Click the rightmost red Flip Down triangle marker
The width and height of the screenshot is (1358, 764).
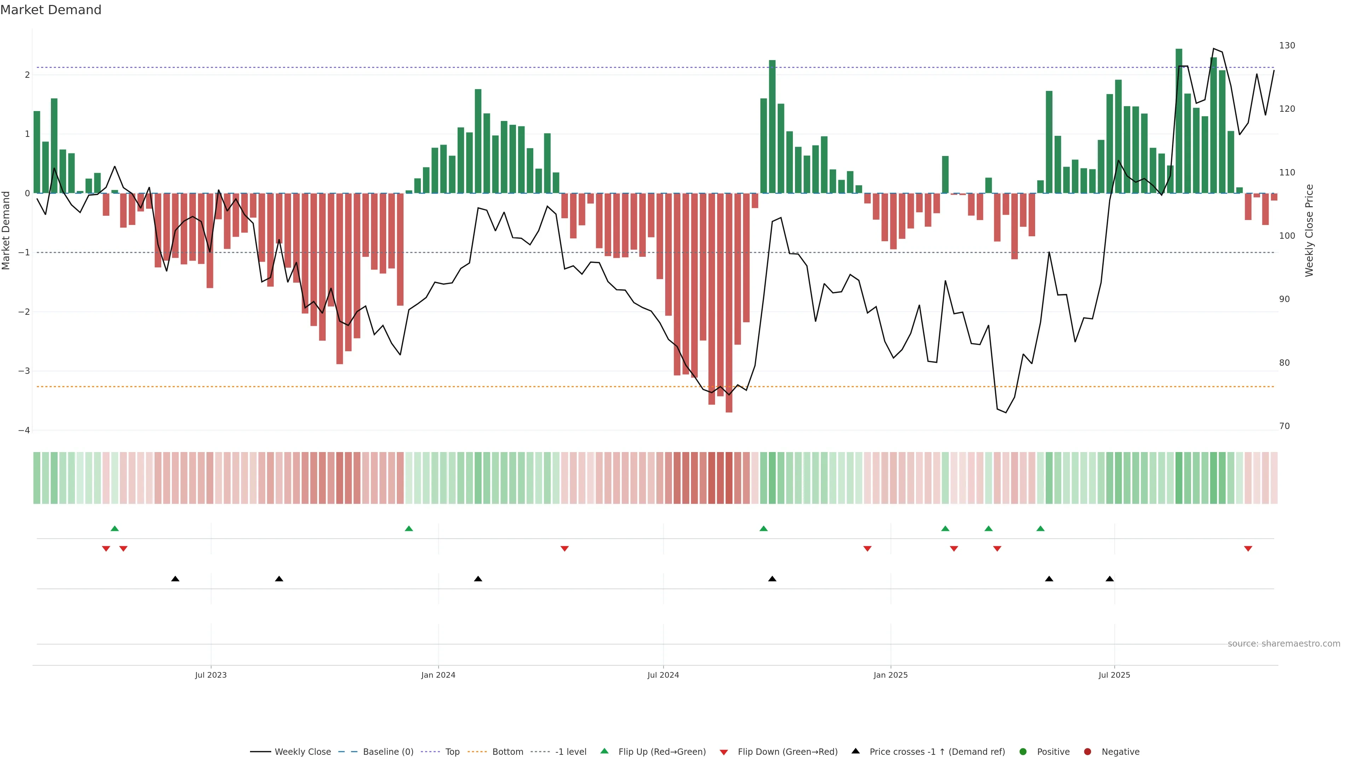click(1248, 548)
